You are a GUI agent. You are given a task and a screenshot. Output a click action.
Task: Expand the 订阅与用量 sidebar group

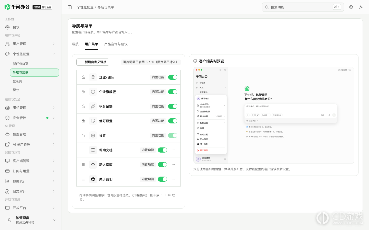click(x=30, y=171)
